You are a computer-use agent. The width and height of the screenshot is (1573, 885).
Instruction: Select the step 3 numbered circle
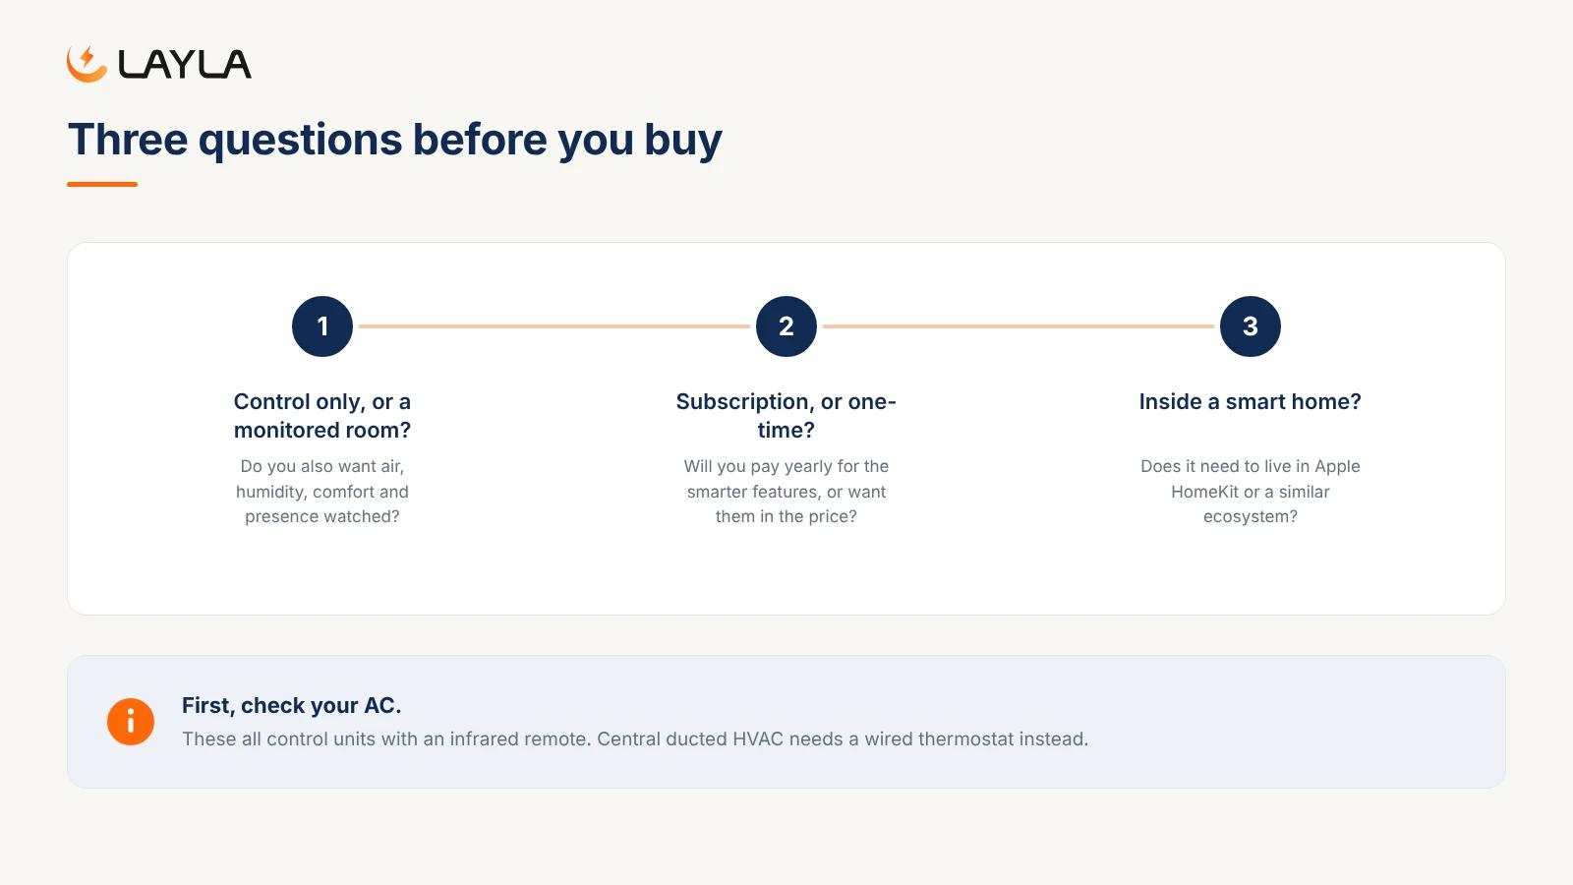(x=1251, y=326)
